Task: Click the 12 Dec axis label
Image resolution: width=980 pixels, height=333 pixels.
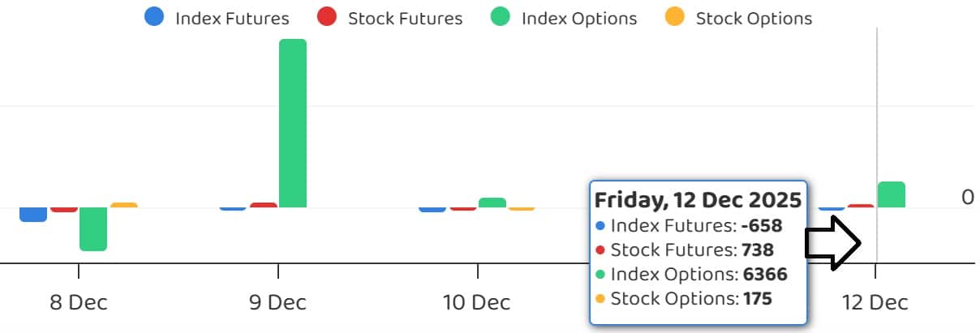Action: pos(875,303)
